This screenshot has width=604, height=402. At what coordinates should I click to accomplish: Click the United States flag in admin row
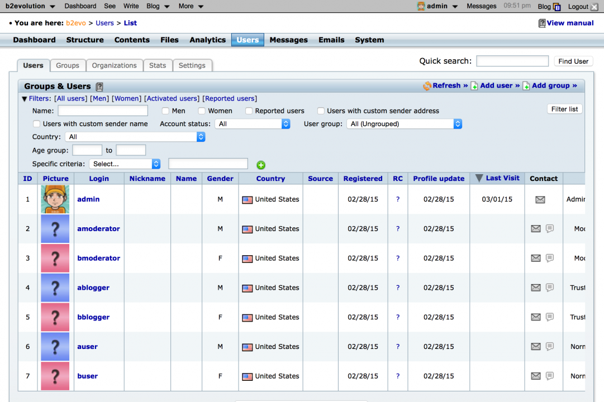248,200
